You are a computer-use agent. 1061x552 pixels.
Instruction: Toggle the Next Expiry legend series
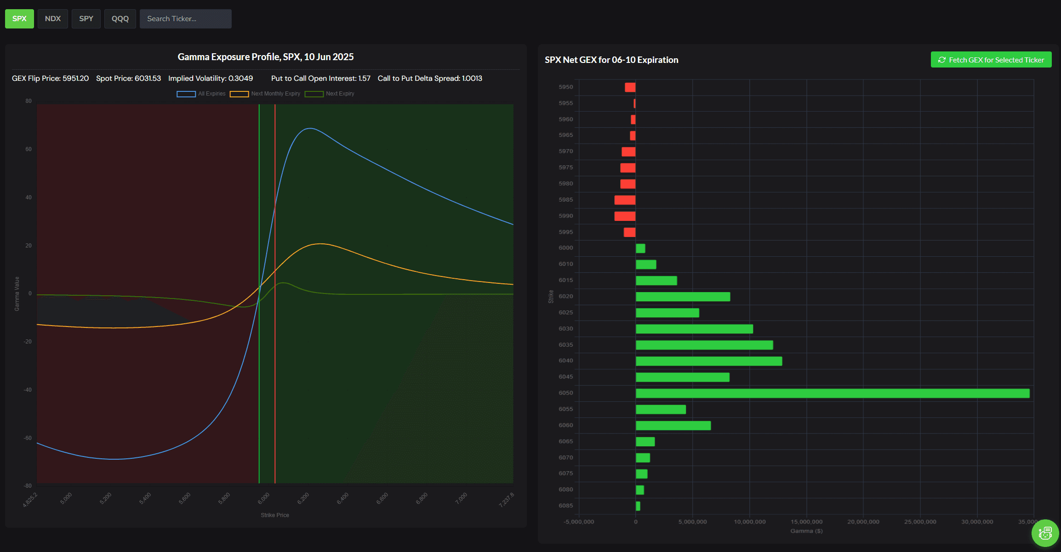[x=330, y=94]
